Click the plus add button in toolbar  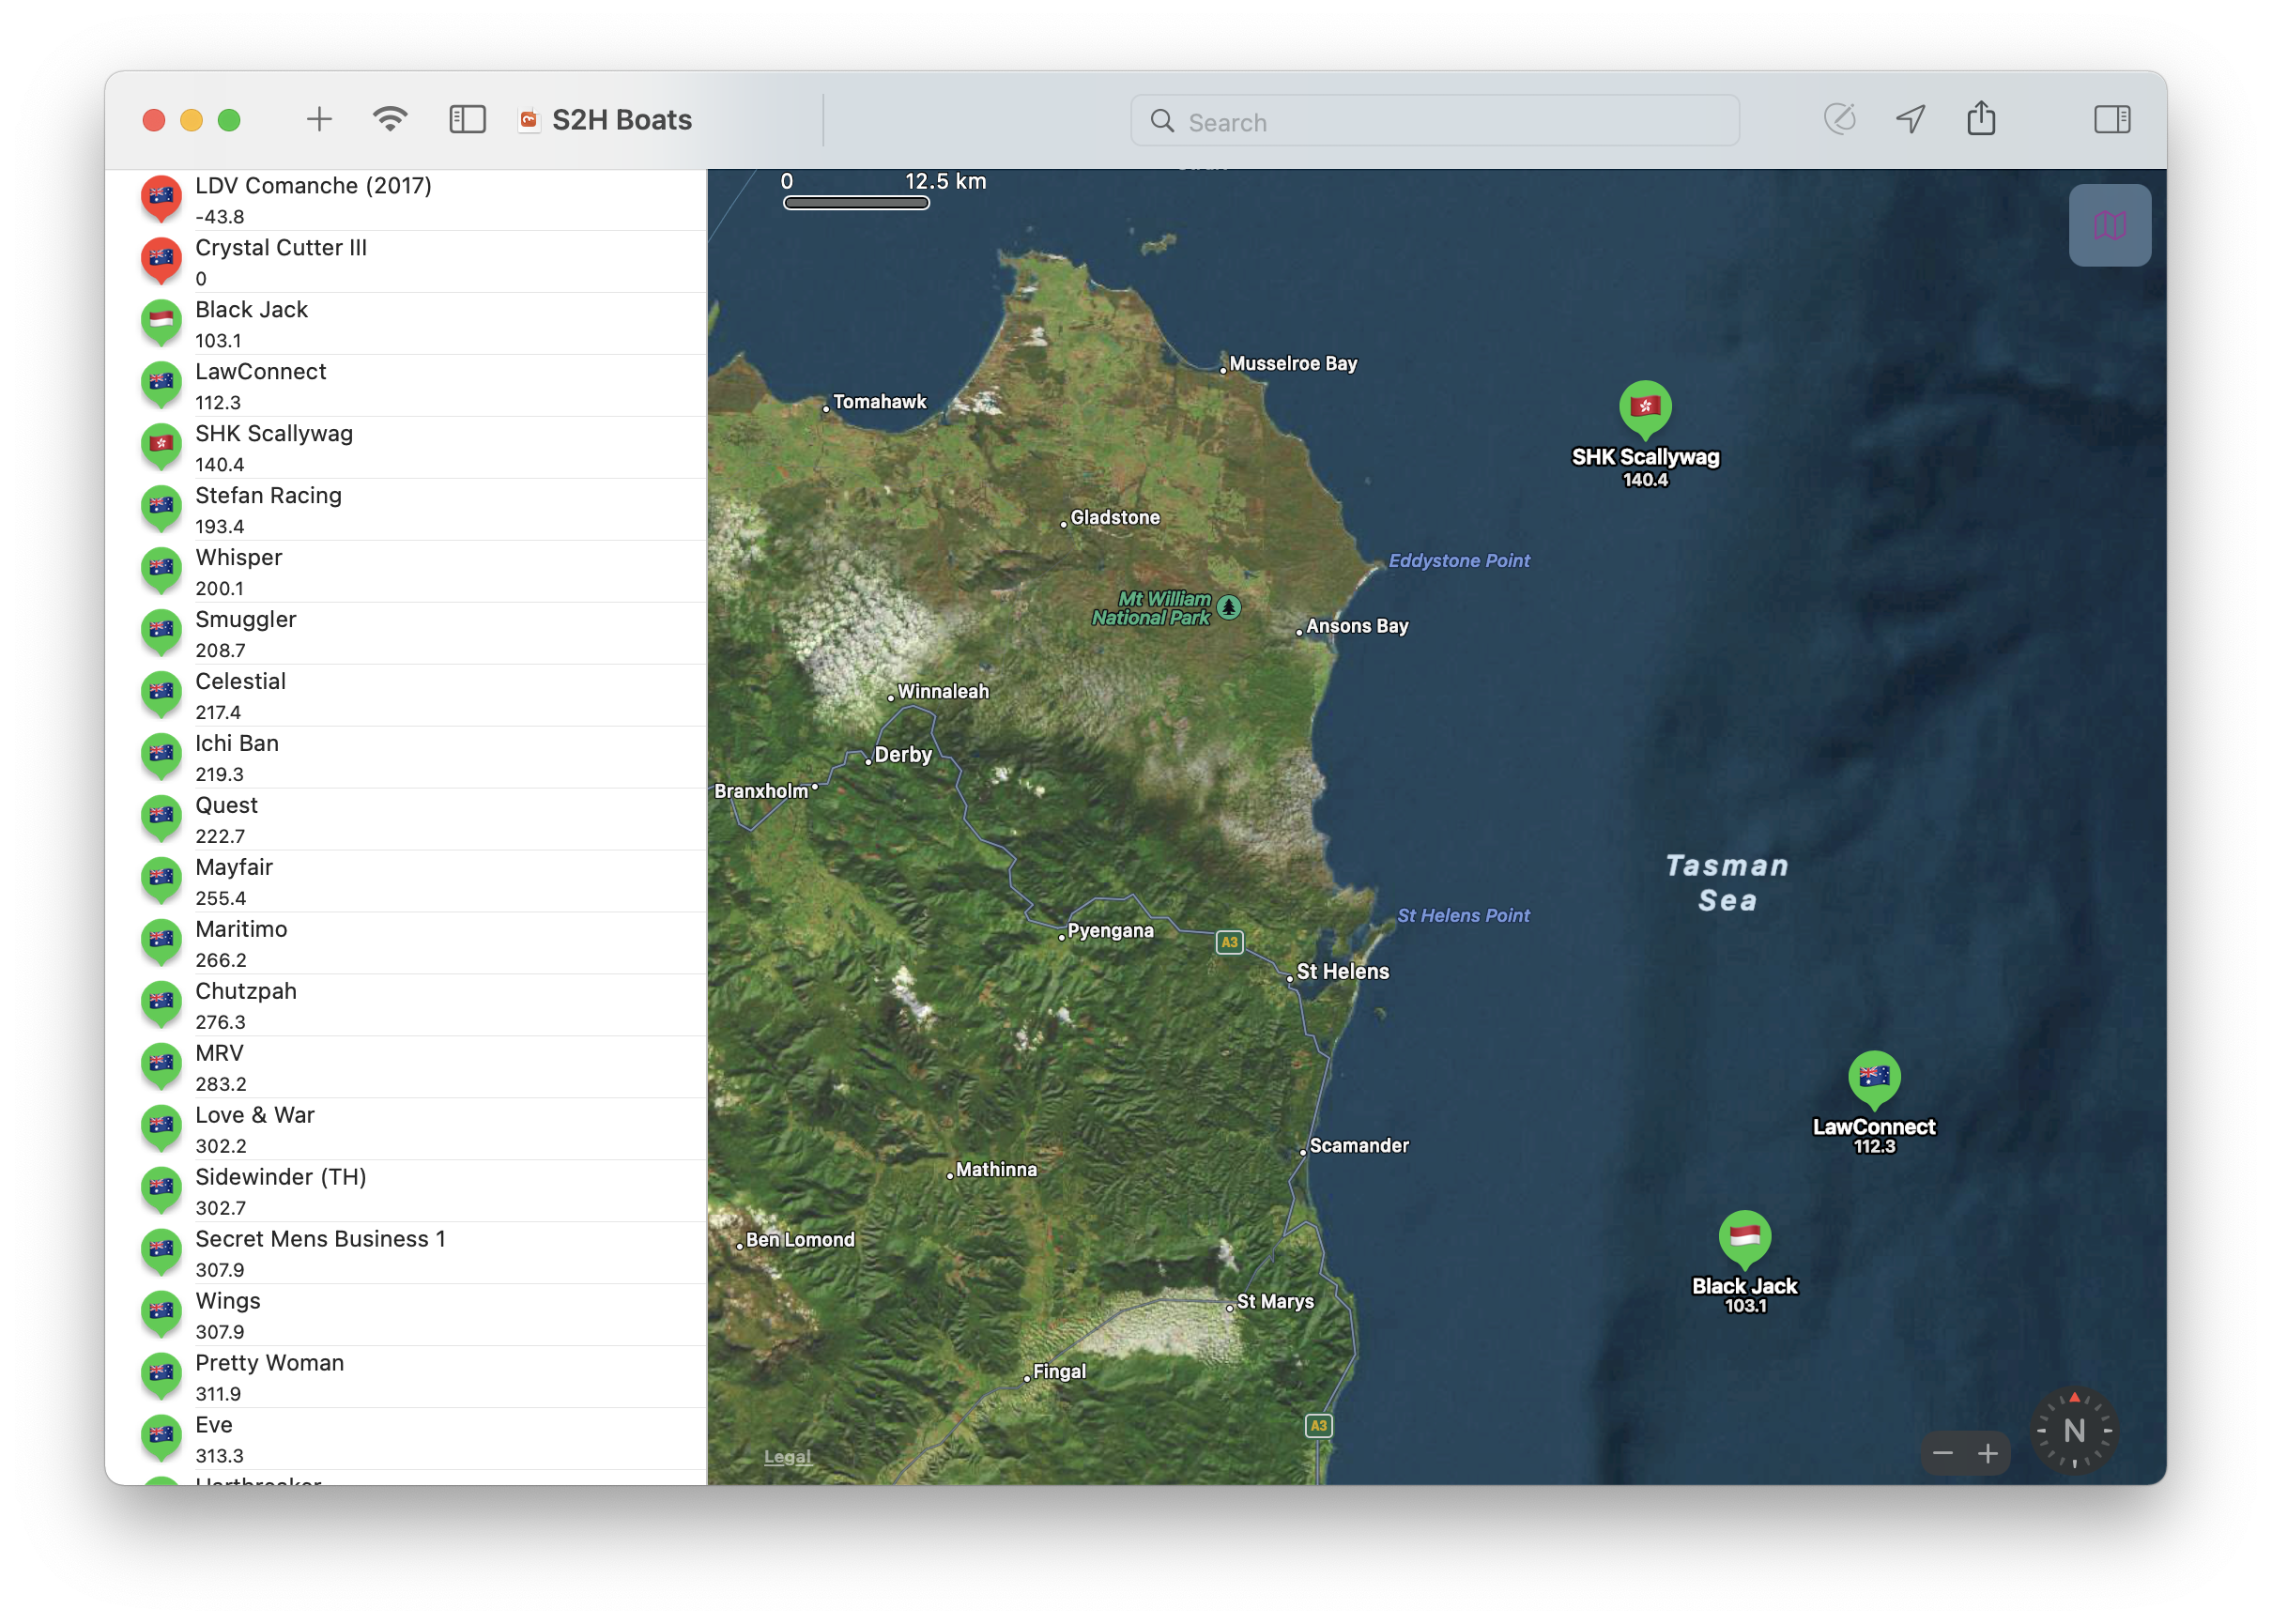pyautogui.click(x=319, y=120)
